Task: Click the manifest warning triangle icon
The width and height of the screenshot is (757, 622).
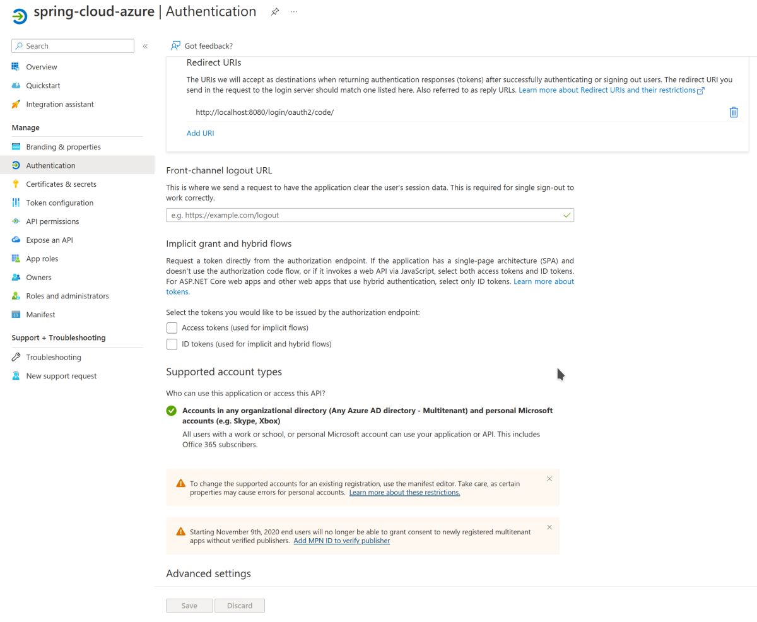Action: point(181,483)
